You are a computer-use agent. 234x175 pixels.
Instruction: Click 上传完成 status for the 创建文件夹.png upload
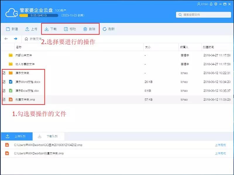point(220,153)
